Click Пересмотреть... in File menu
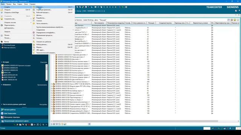Viewport: 241px width, 135px height. [16, 25]
